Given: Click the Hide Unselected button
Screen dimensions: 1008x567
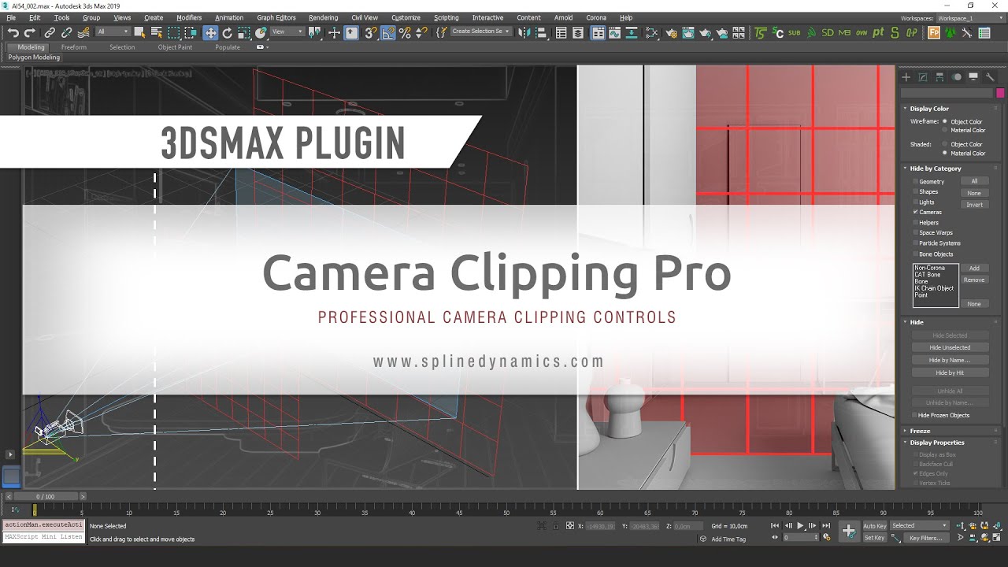Looking at the screenshot, I should (950, 347).
